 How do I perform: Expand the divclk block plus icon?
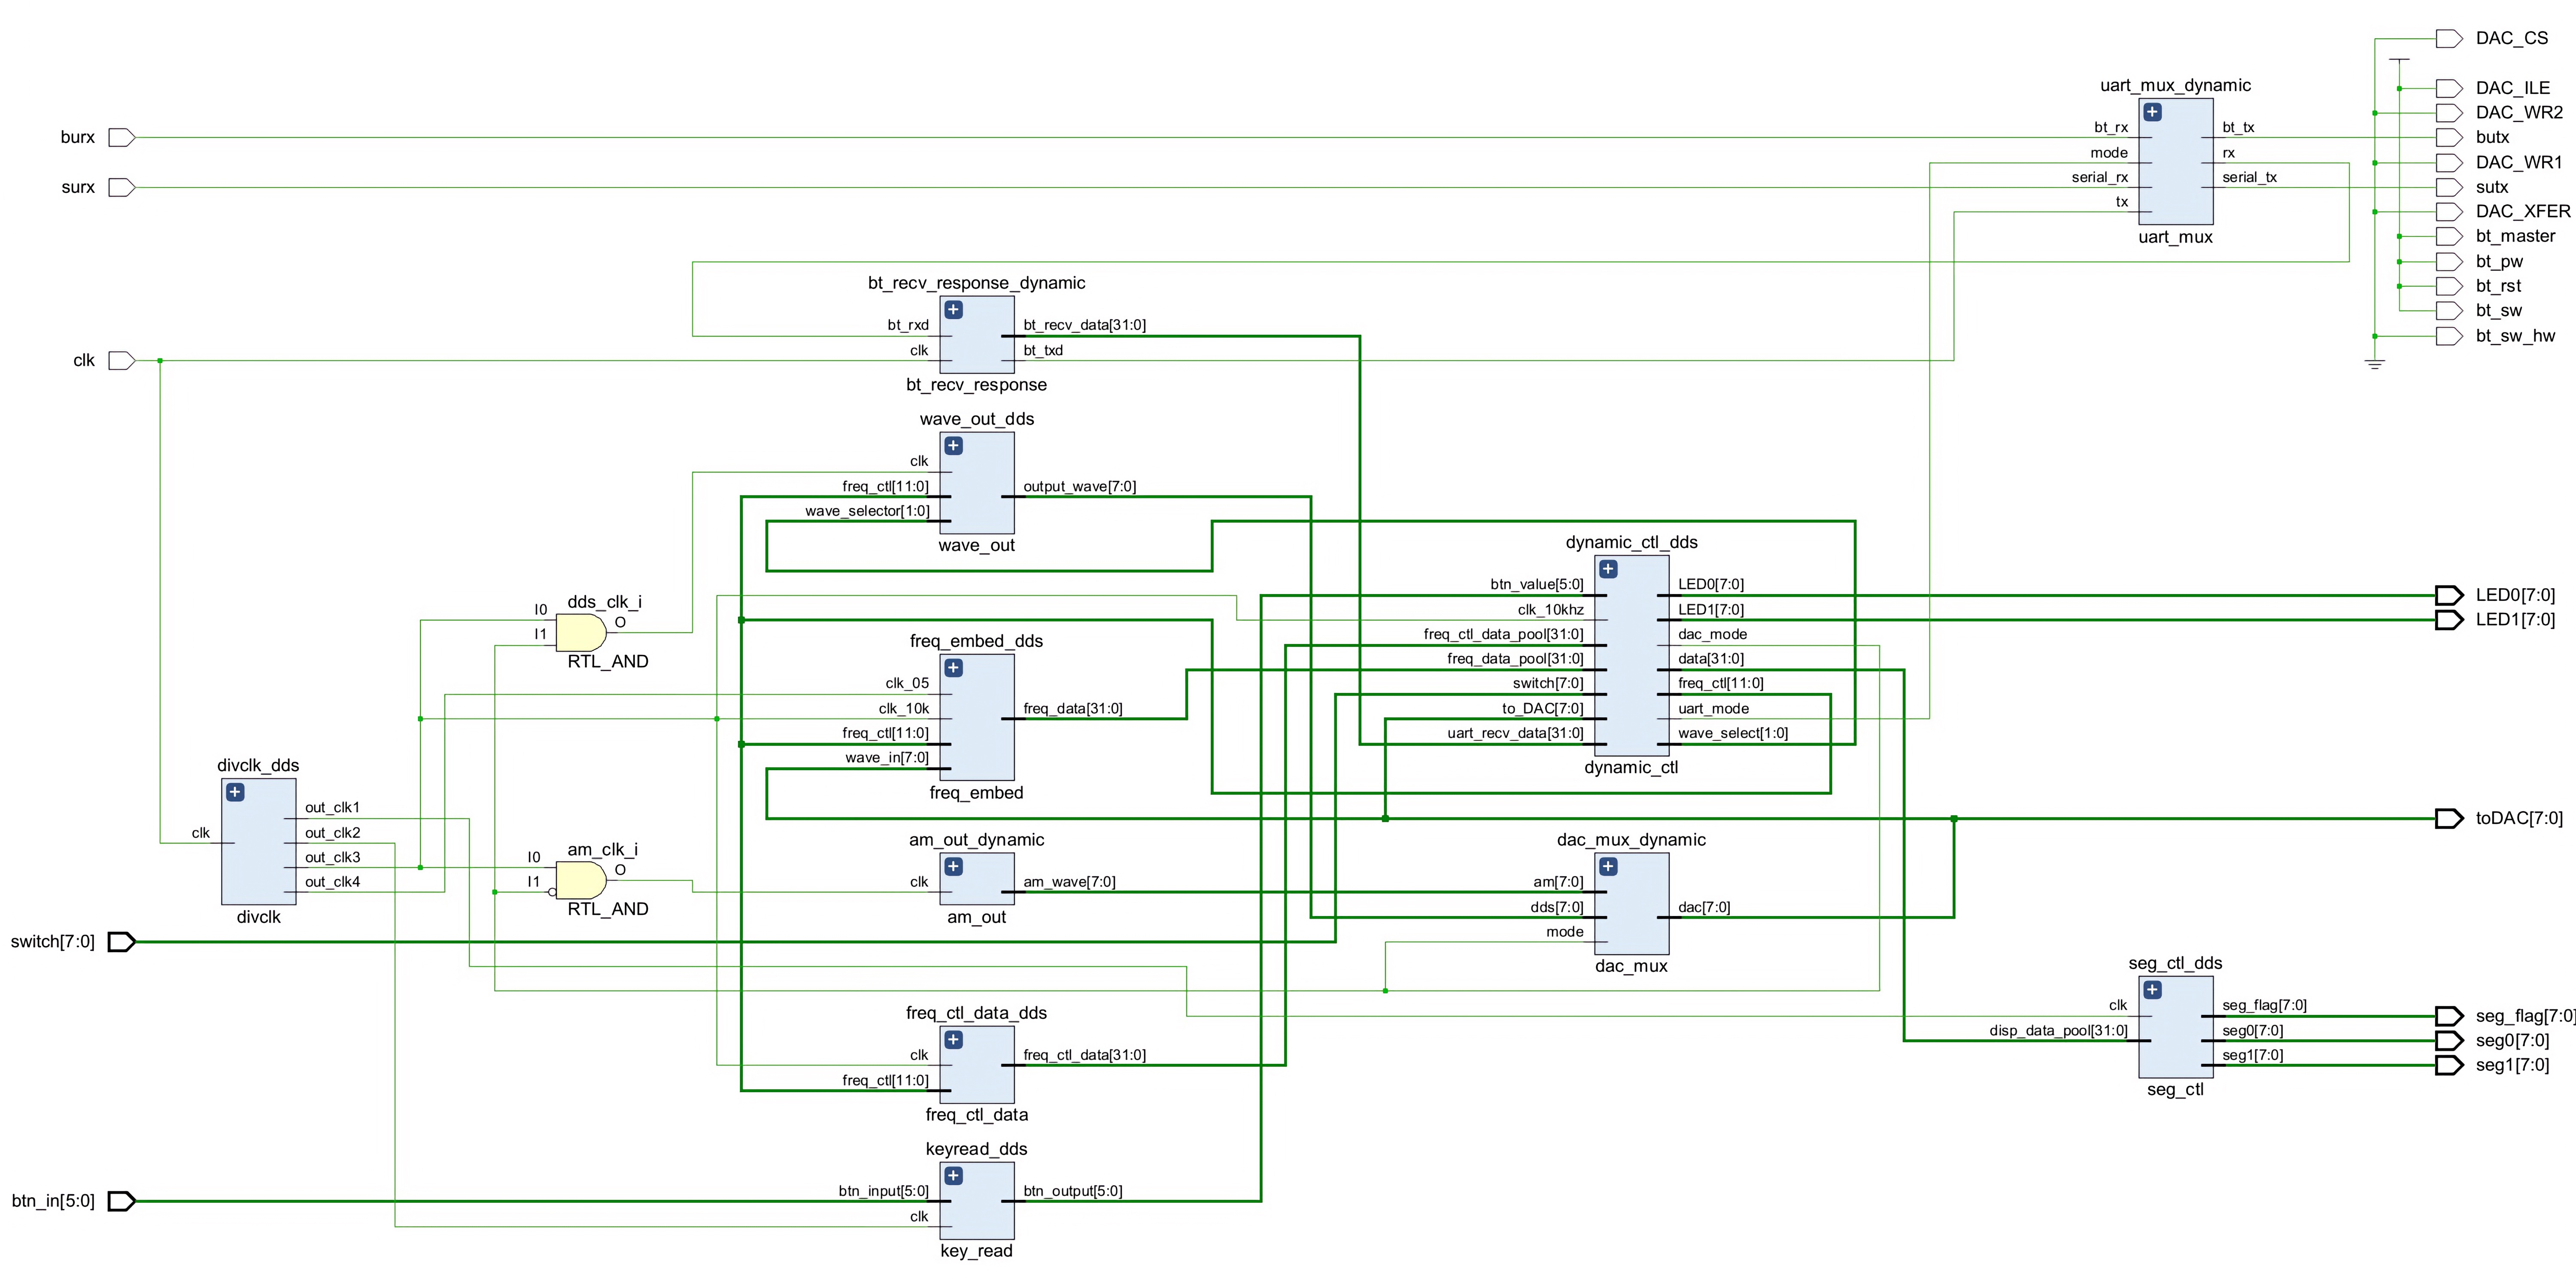pyautogui.click(x=235, y=792)
